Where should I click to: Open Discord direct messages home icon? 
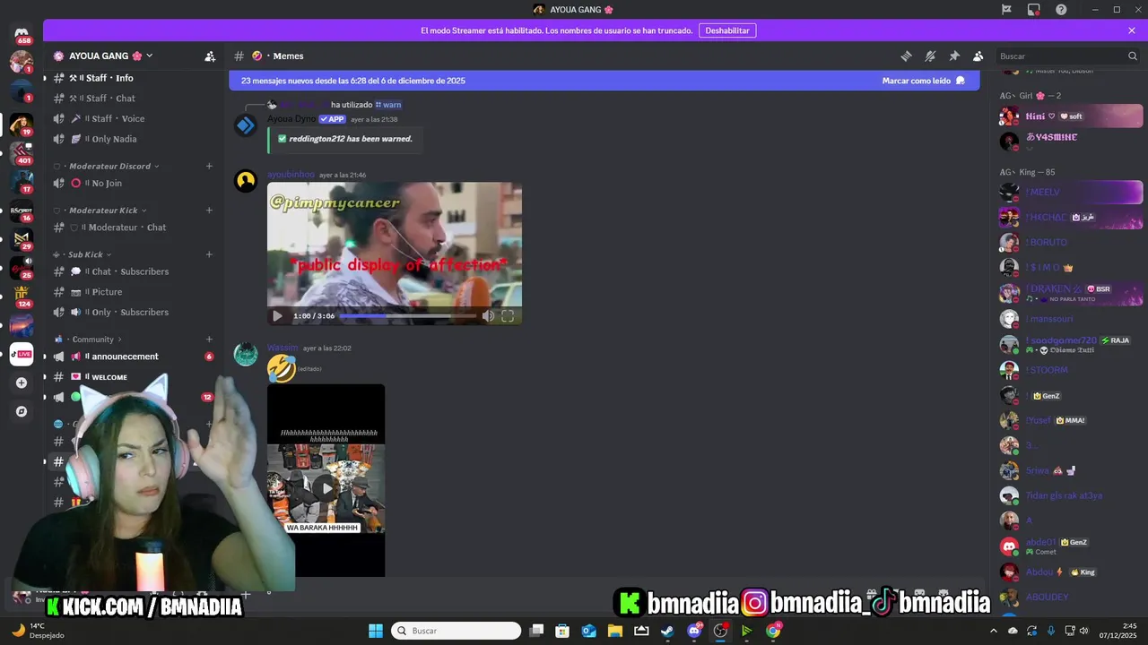point(22,33)
